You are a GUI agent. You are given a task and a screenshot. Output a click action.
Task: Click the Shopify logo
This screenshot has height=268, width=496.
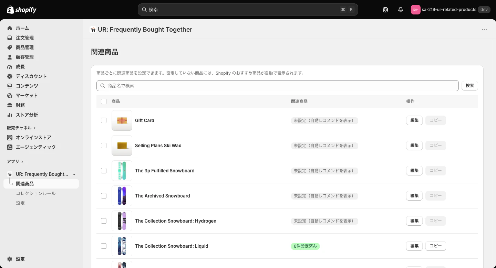[x=22, y=10]
